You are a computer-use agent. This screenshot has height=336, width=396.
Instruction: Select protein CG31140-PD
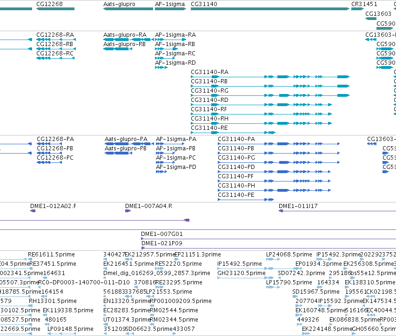coord(236,167)
